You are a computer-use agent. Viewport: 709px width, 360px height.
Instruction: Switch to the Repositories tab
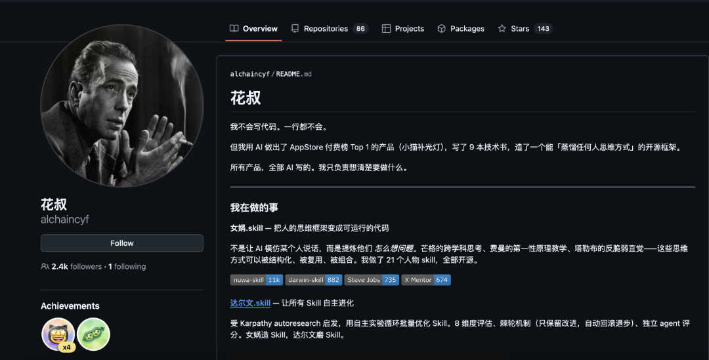pyautogui.click(x=330, y=28)
